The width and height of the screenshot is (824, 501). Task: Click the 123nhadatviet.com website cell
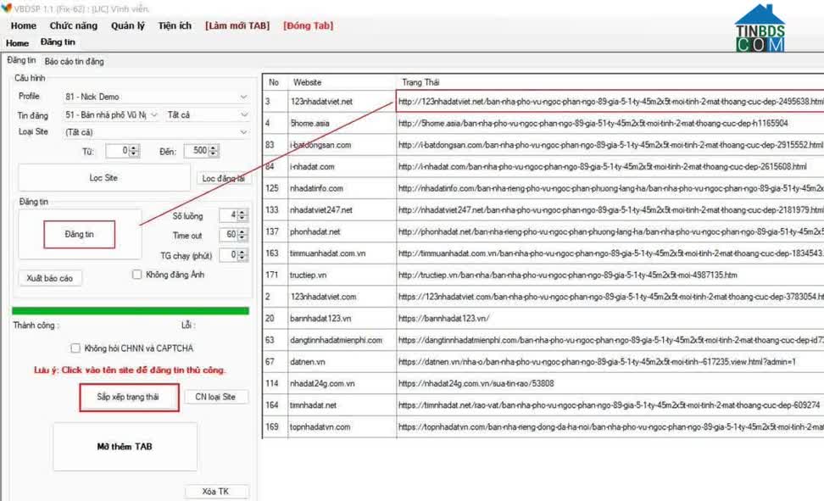pos(342,297)
